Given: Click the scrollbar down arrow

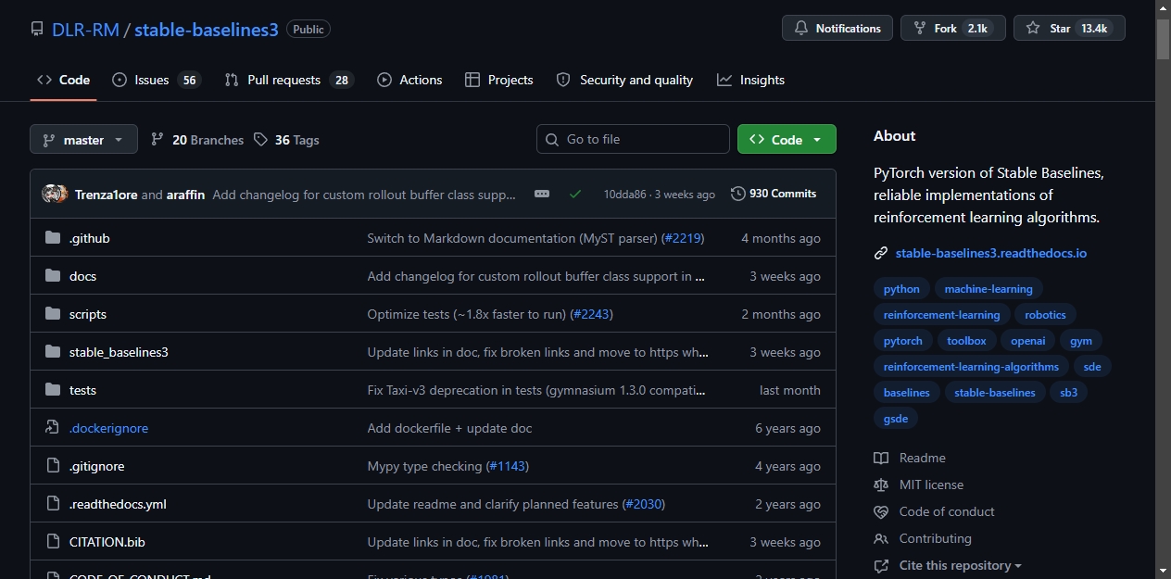Looking at the screenshot, I should pyautogui.click(x=1163, y=571).
